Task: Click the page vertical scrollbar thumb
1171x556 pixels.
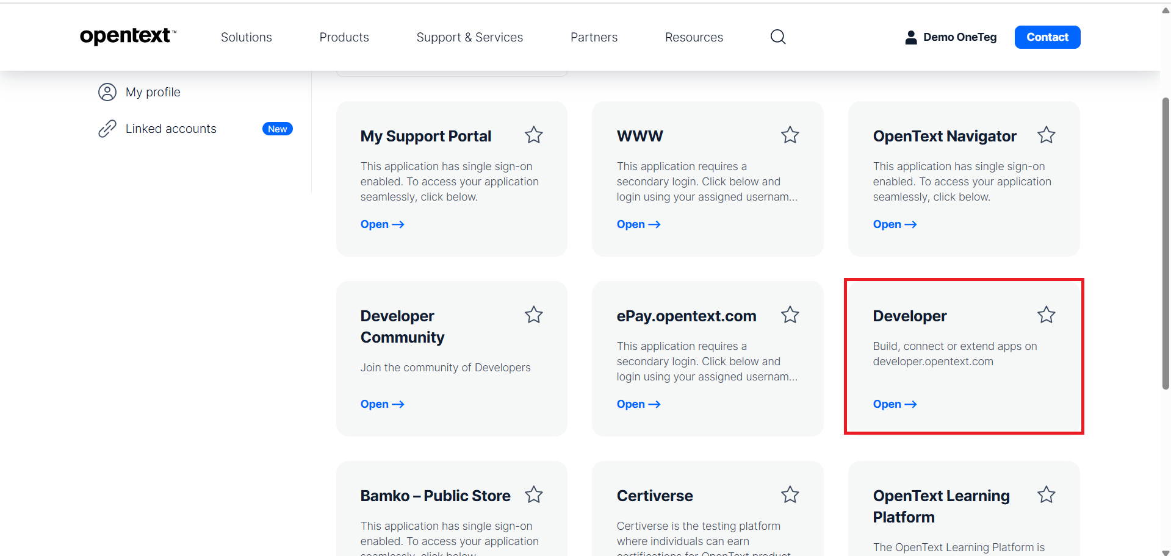Action: point(1165,244)
